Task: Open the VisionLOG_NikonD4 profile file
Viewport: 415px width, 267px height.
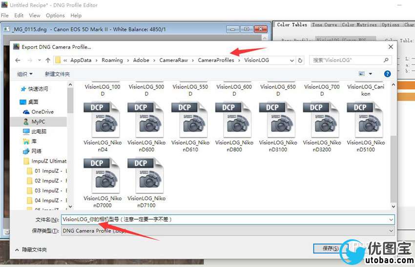Action: tap(103, 127)
